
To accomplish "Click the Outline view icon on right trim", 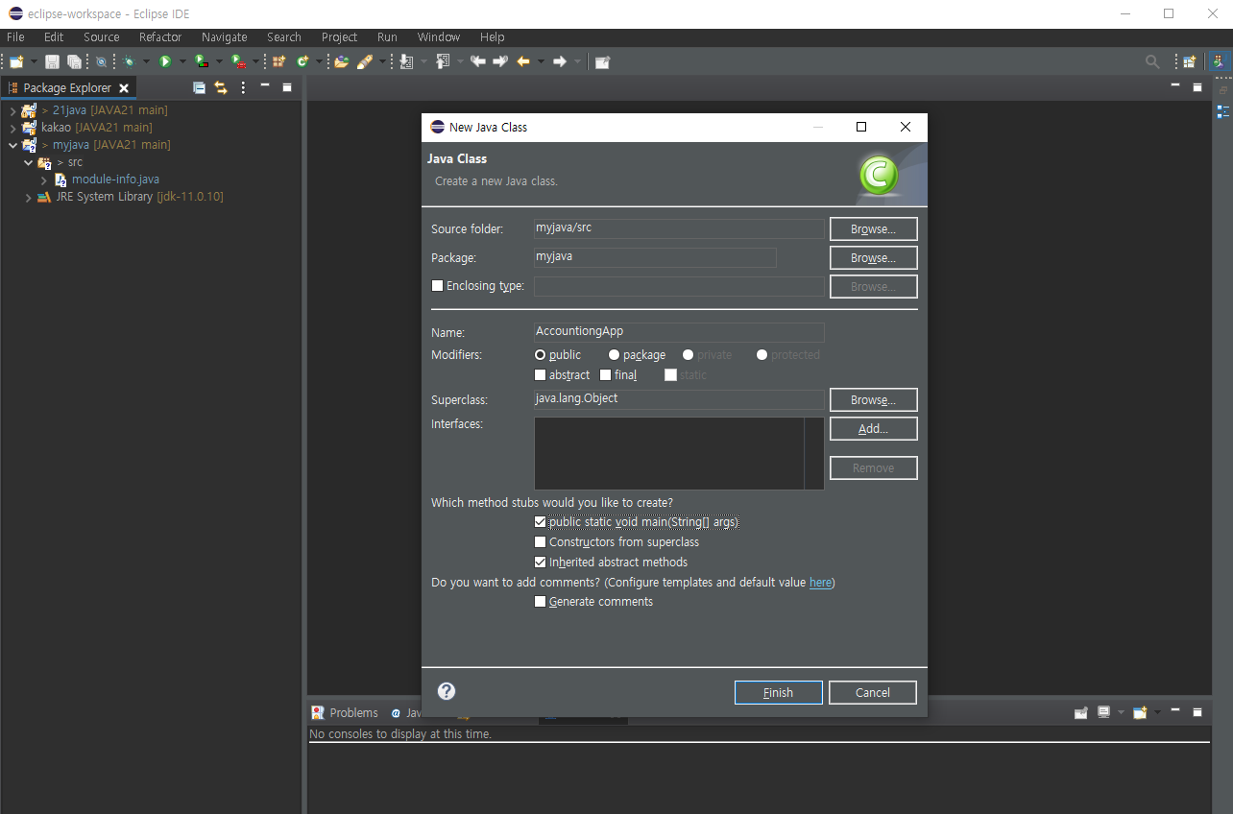I will tap(1222, 111).
